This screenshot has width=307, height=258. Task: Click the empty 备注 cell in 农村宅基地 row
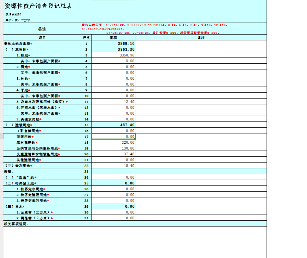(x=201, y=142)
